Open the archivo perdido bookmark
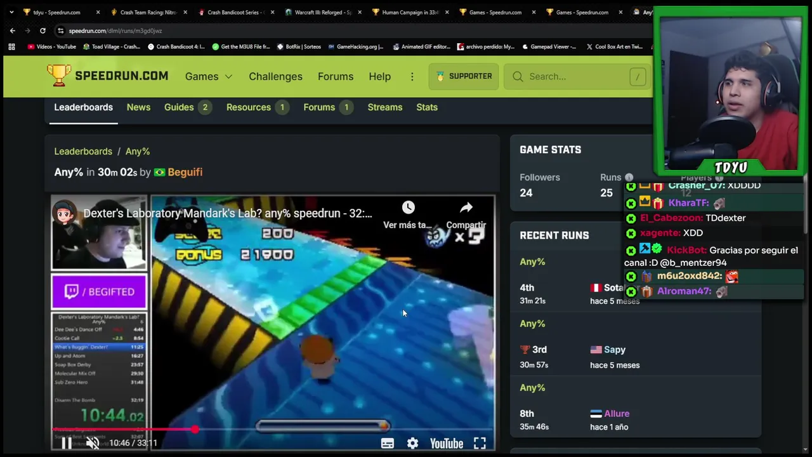Image resolution: width=812 pixels, height=457 pixels. pyautogui.click(x=487, y=46)
